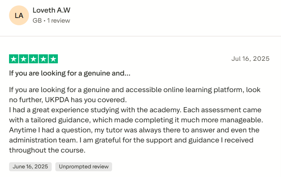Click the LA reviewer avatar circle
This screenshot has width=281, height=177.
[x=19, y=15]
